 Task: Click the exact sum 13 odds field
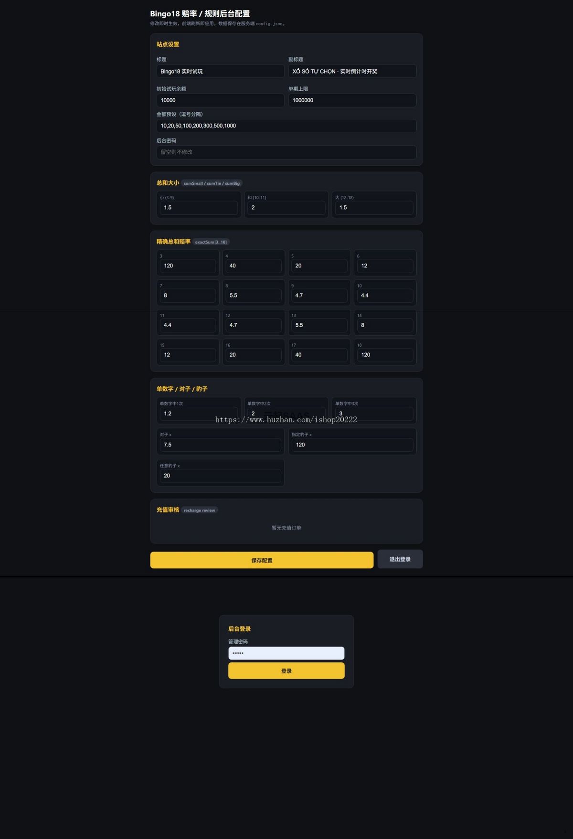tap(319, 325)
